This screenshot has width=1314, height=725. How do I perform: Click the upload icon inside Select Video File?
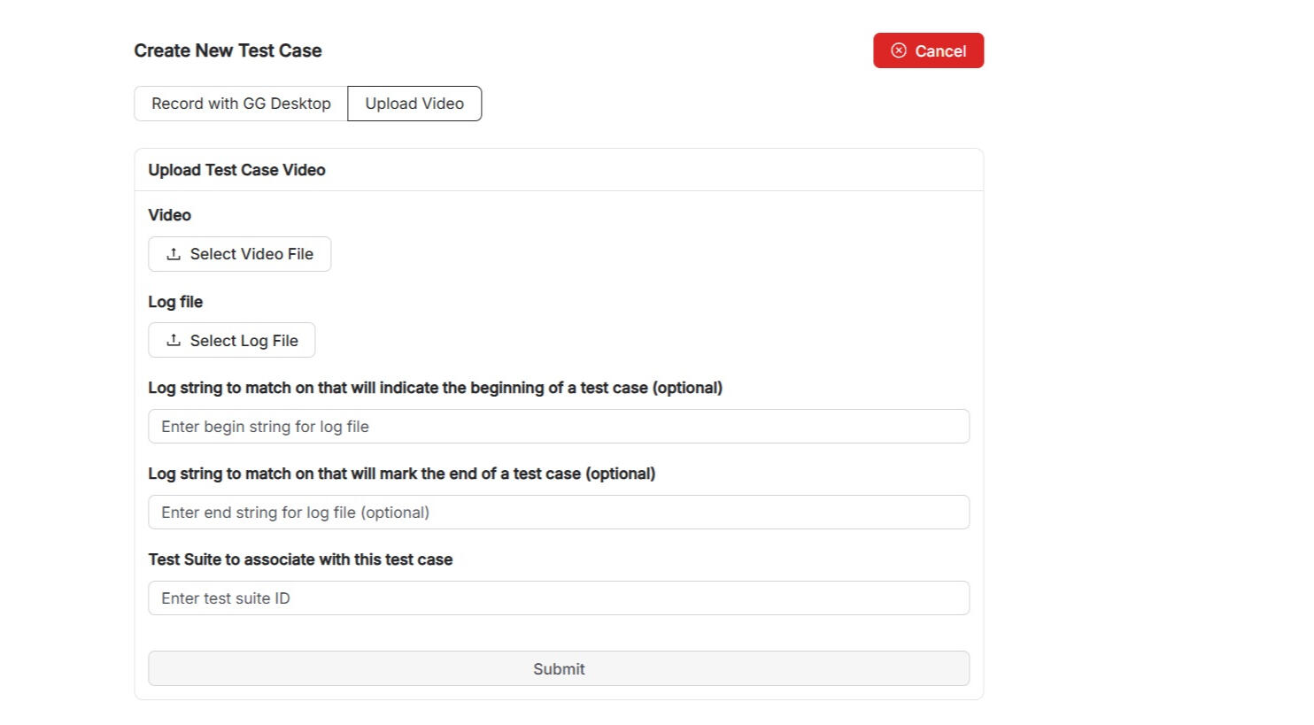pos(174,254)
